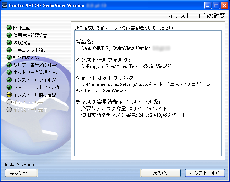Click the greyed インストール中... step label
The width and height of the screenshot is (230, 182).
click(x=30, y=102)
